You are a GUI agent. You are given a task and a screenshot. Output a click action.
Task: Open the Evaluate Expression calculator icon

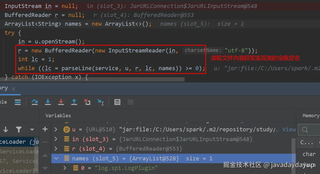[117, 102]
